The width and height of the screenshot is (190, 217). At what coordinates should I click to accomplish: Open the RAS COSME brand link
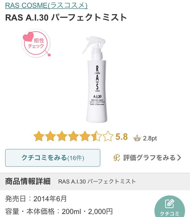[x=46, y=5]
